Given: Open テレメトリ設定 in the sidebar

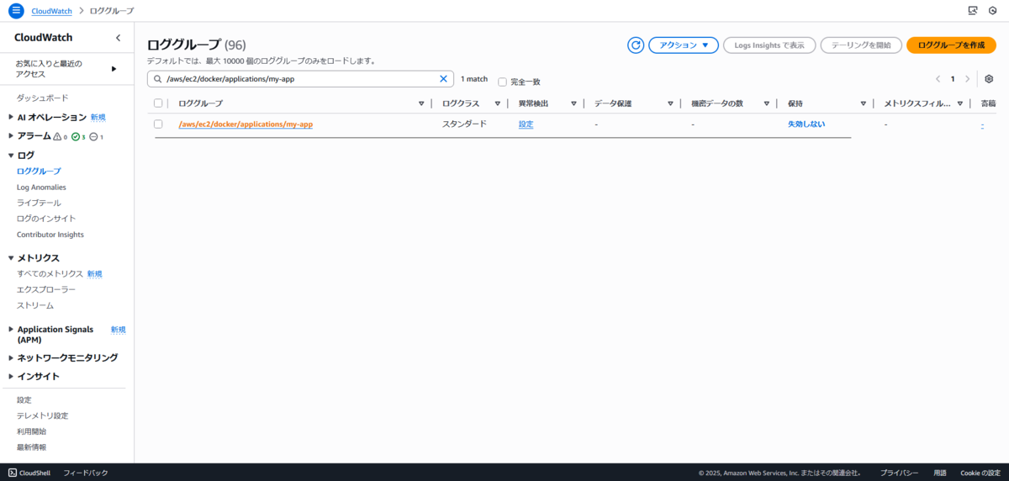Looking at the screenshot, I should (43, 416).
